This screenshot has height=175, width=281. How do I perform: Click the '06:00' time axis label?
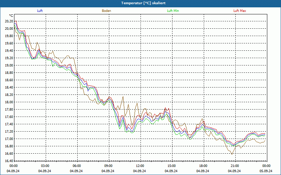[x=76, y=166]
